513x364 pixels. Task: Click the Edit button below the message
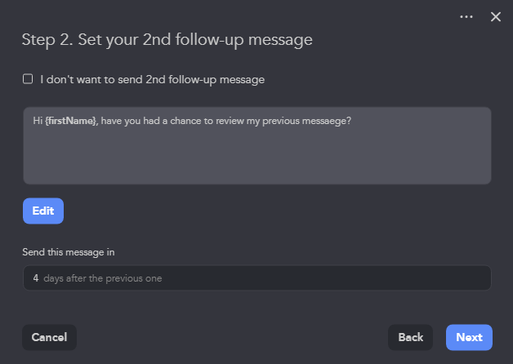[x=43, y=211]
